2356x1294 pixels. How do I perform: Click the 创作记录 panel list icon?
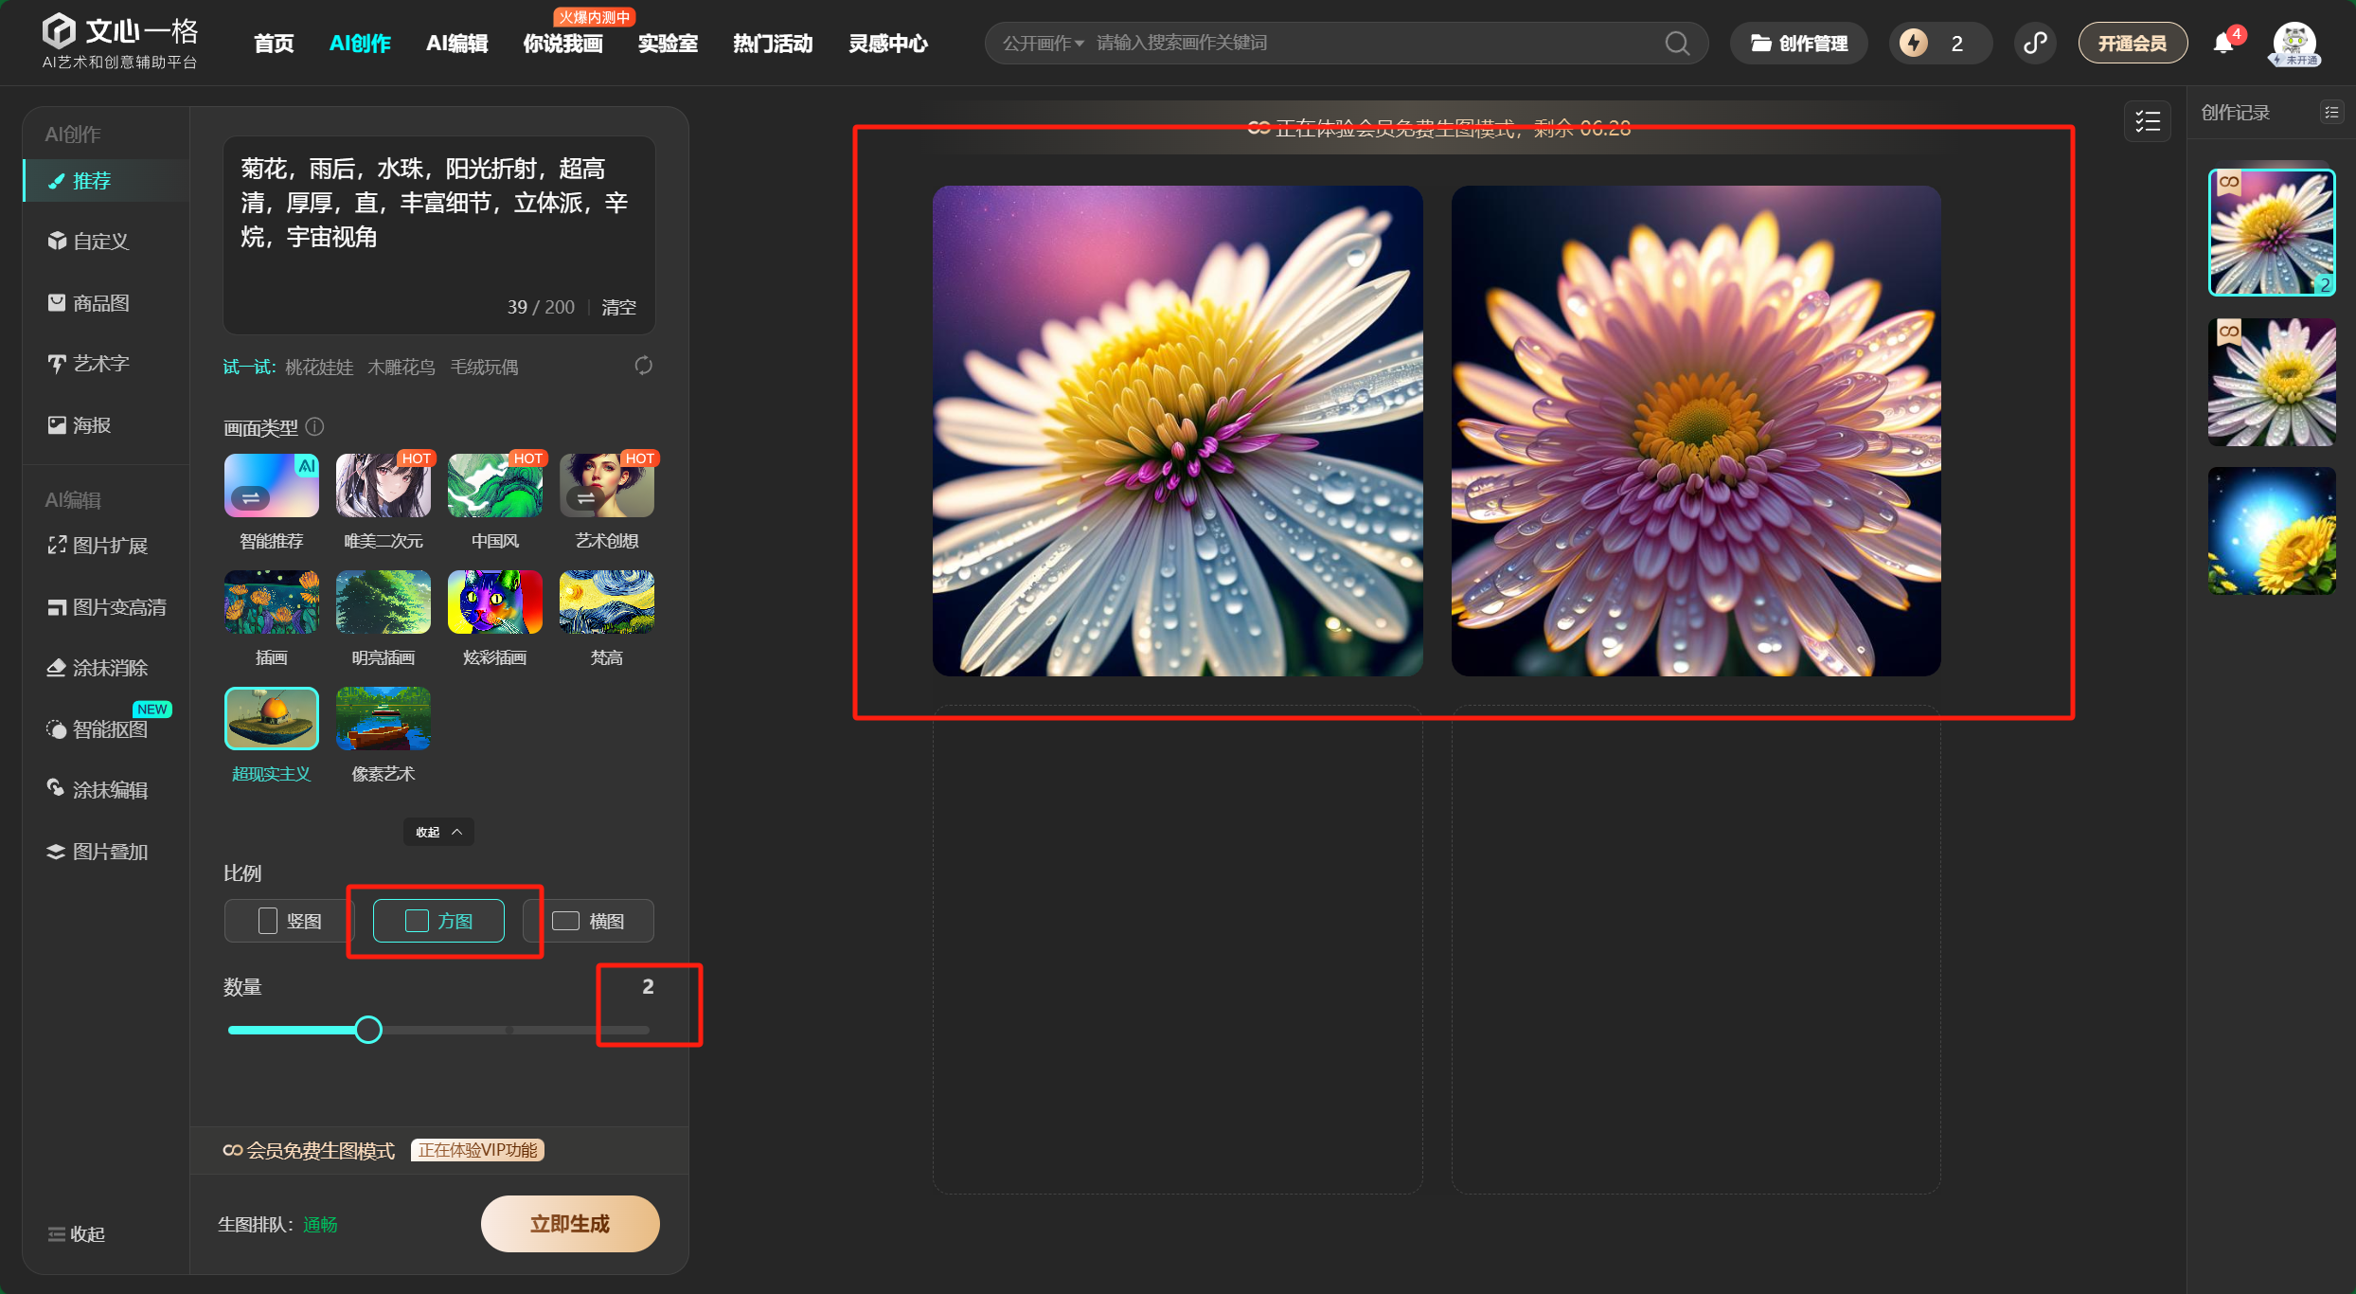[2331, 113]
